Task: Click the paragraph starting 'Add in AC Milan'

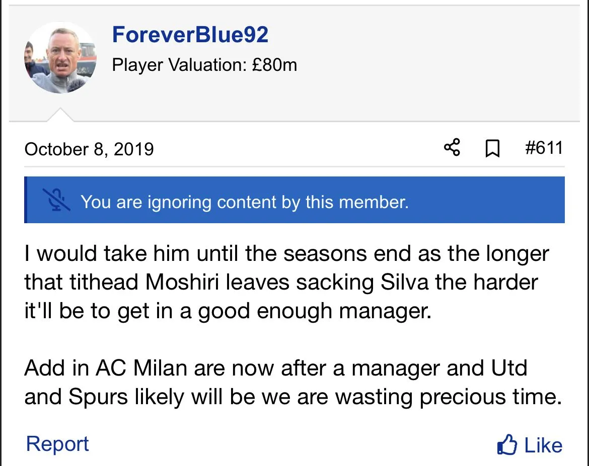Action: (292, 383)
